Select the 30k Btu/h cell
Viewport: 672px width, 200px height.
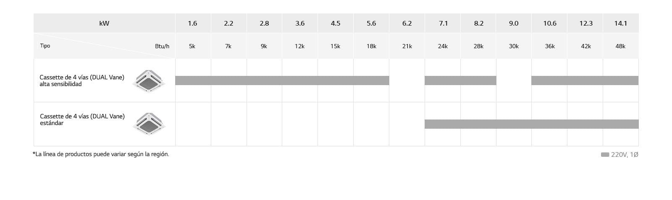[514, 46]
